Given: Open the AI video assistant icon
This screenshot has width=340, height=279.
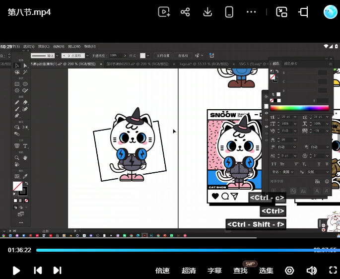Looking at the screenshot, I should pyautogui.click(x=164, y=12).
